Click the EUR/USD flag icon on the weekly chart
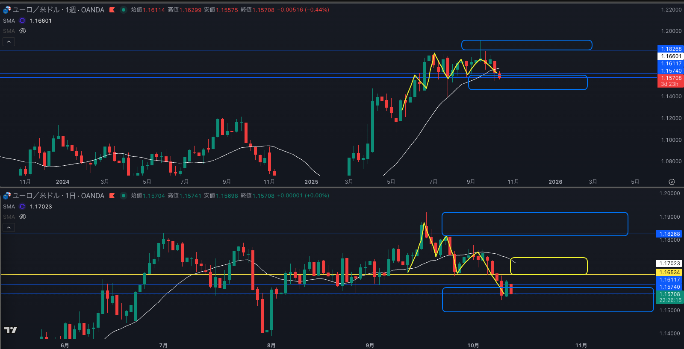 (7, 10)
